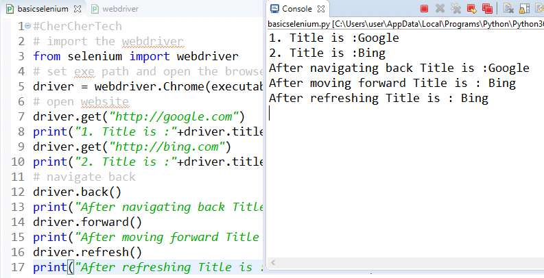The image size is (544, 278).
Task: Click the 'driver.refresh()' line
Action: (87, 253)
